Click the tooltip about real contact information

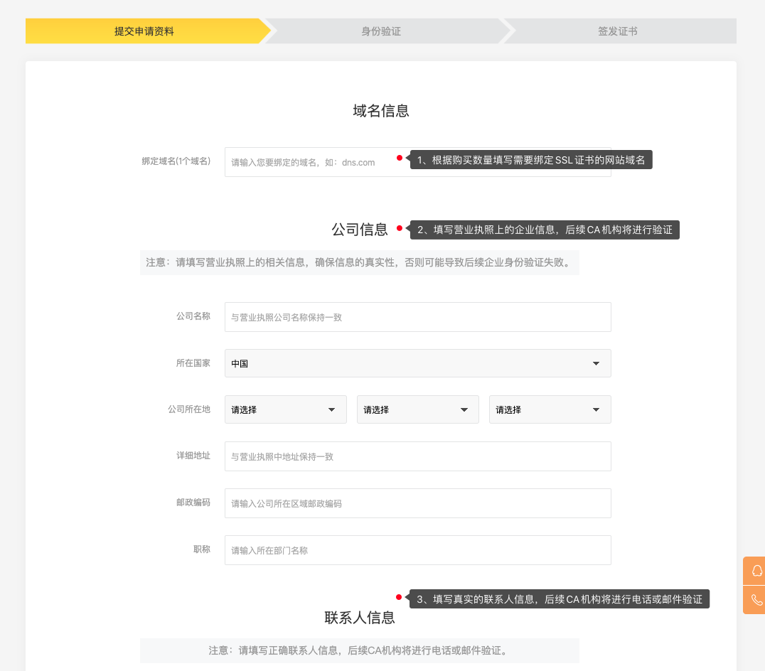pos(560,599)
